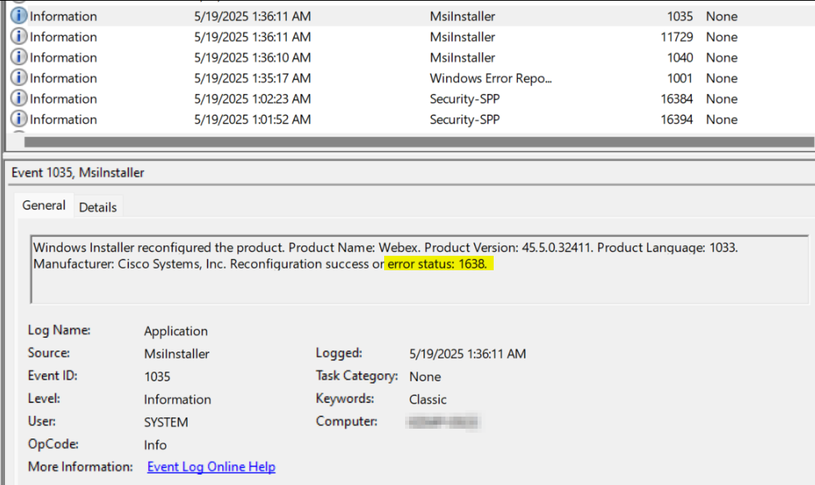
Task: Click the Event ID value 1035
Action: [158, 376]
